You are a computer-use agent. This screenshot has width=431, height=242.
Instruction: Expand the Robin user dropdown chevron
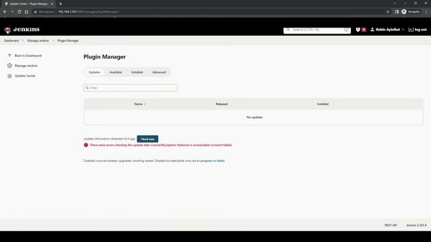(x=403, y=30)
